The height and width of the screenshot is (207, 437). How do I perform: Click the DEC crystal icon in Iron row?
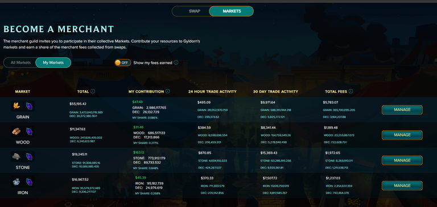(29, 182)
